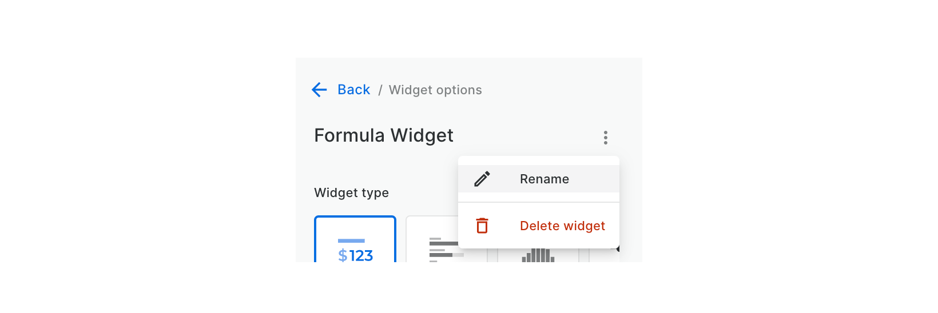Click the dollar sign in formula thumbnail
The height and width of the screenshot is (313, 938).
343,255
